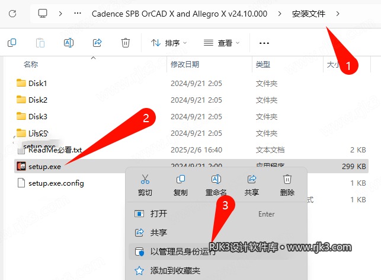Image resolution: width=381 pixels, height=280 pixels.
Task: Click the Disk3 folder icon
Action: (x=21, y=116)
